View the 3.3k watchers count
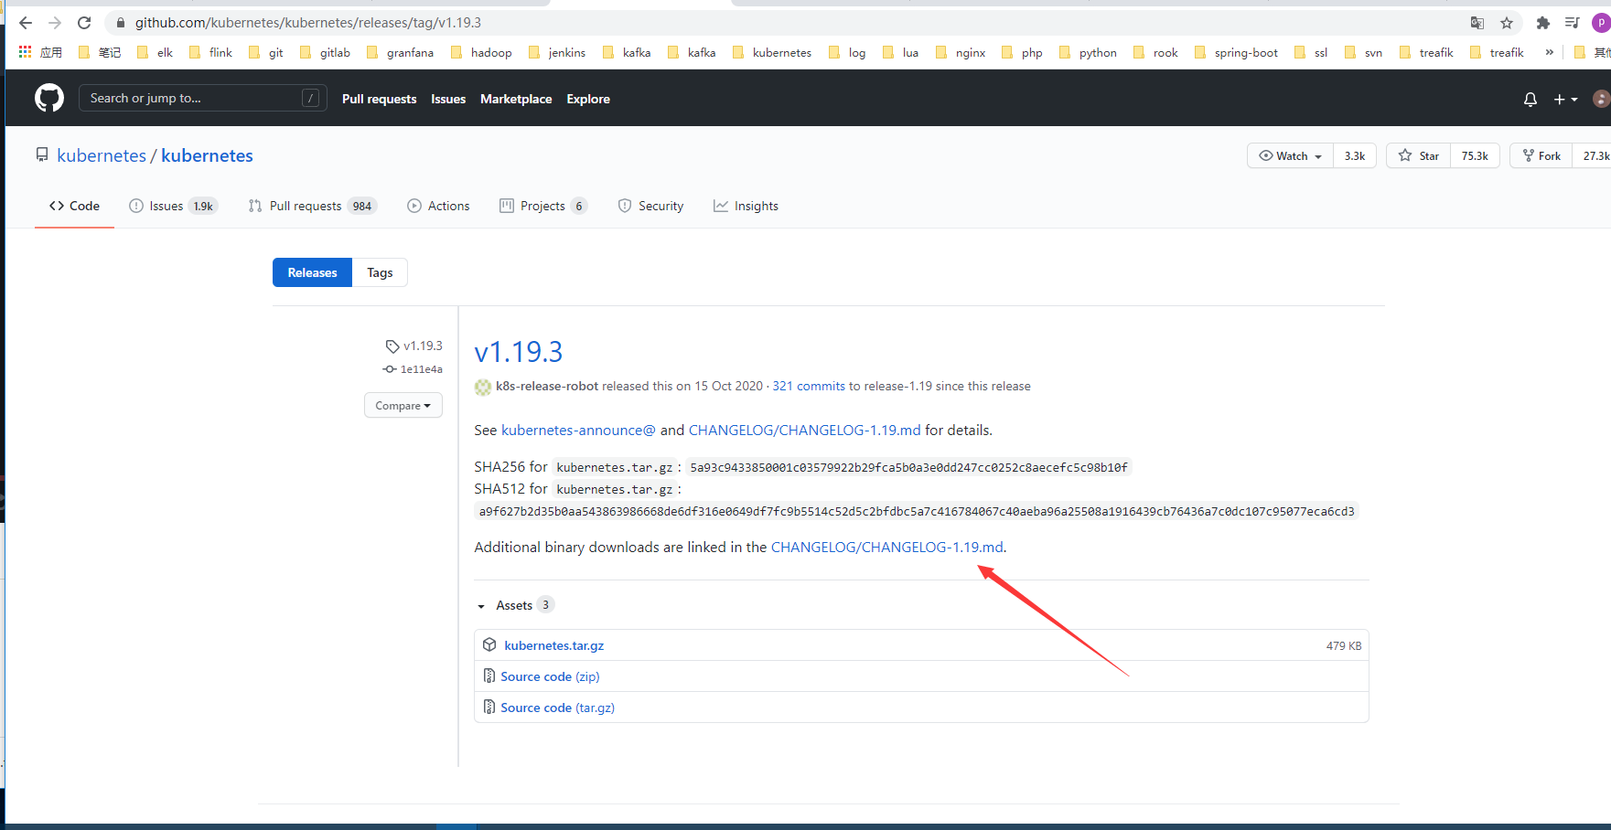Image resolution: width=1611 pixels, height=830 pixels. pos(1355,155)
